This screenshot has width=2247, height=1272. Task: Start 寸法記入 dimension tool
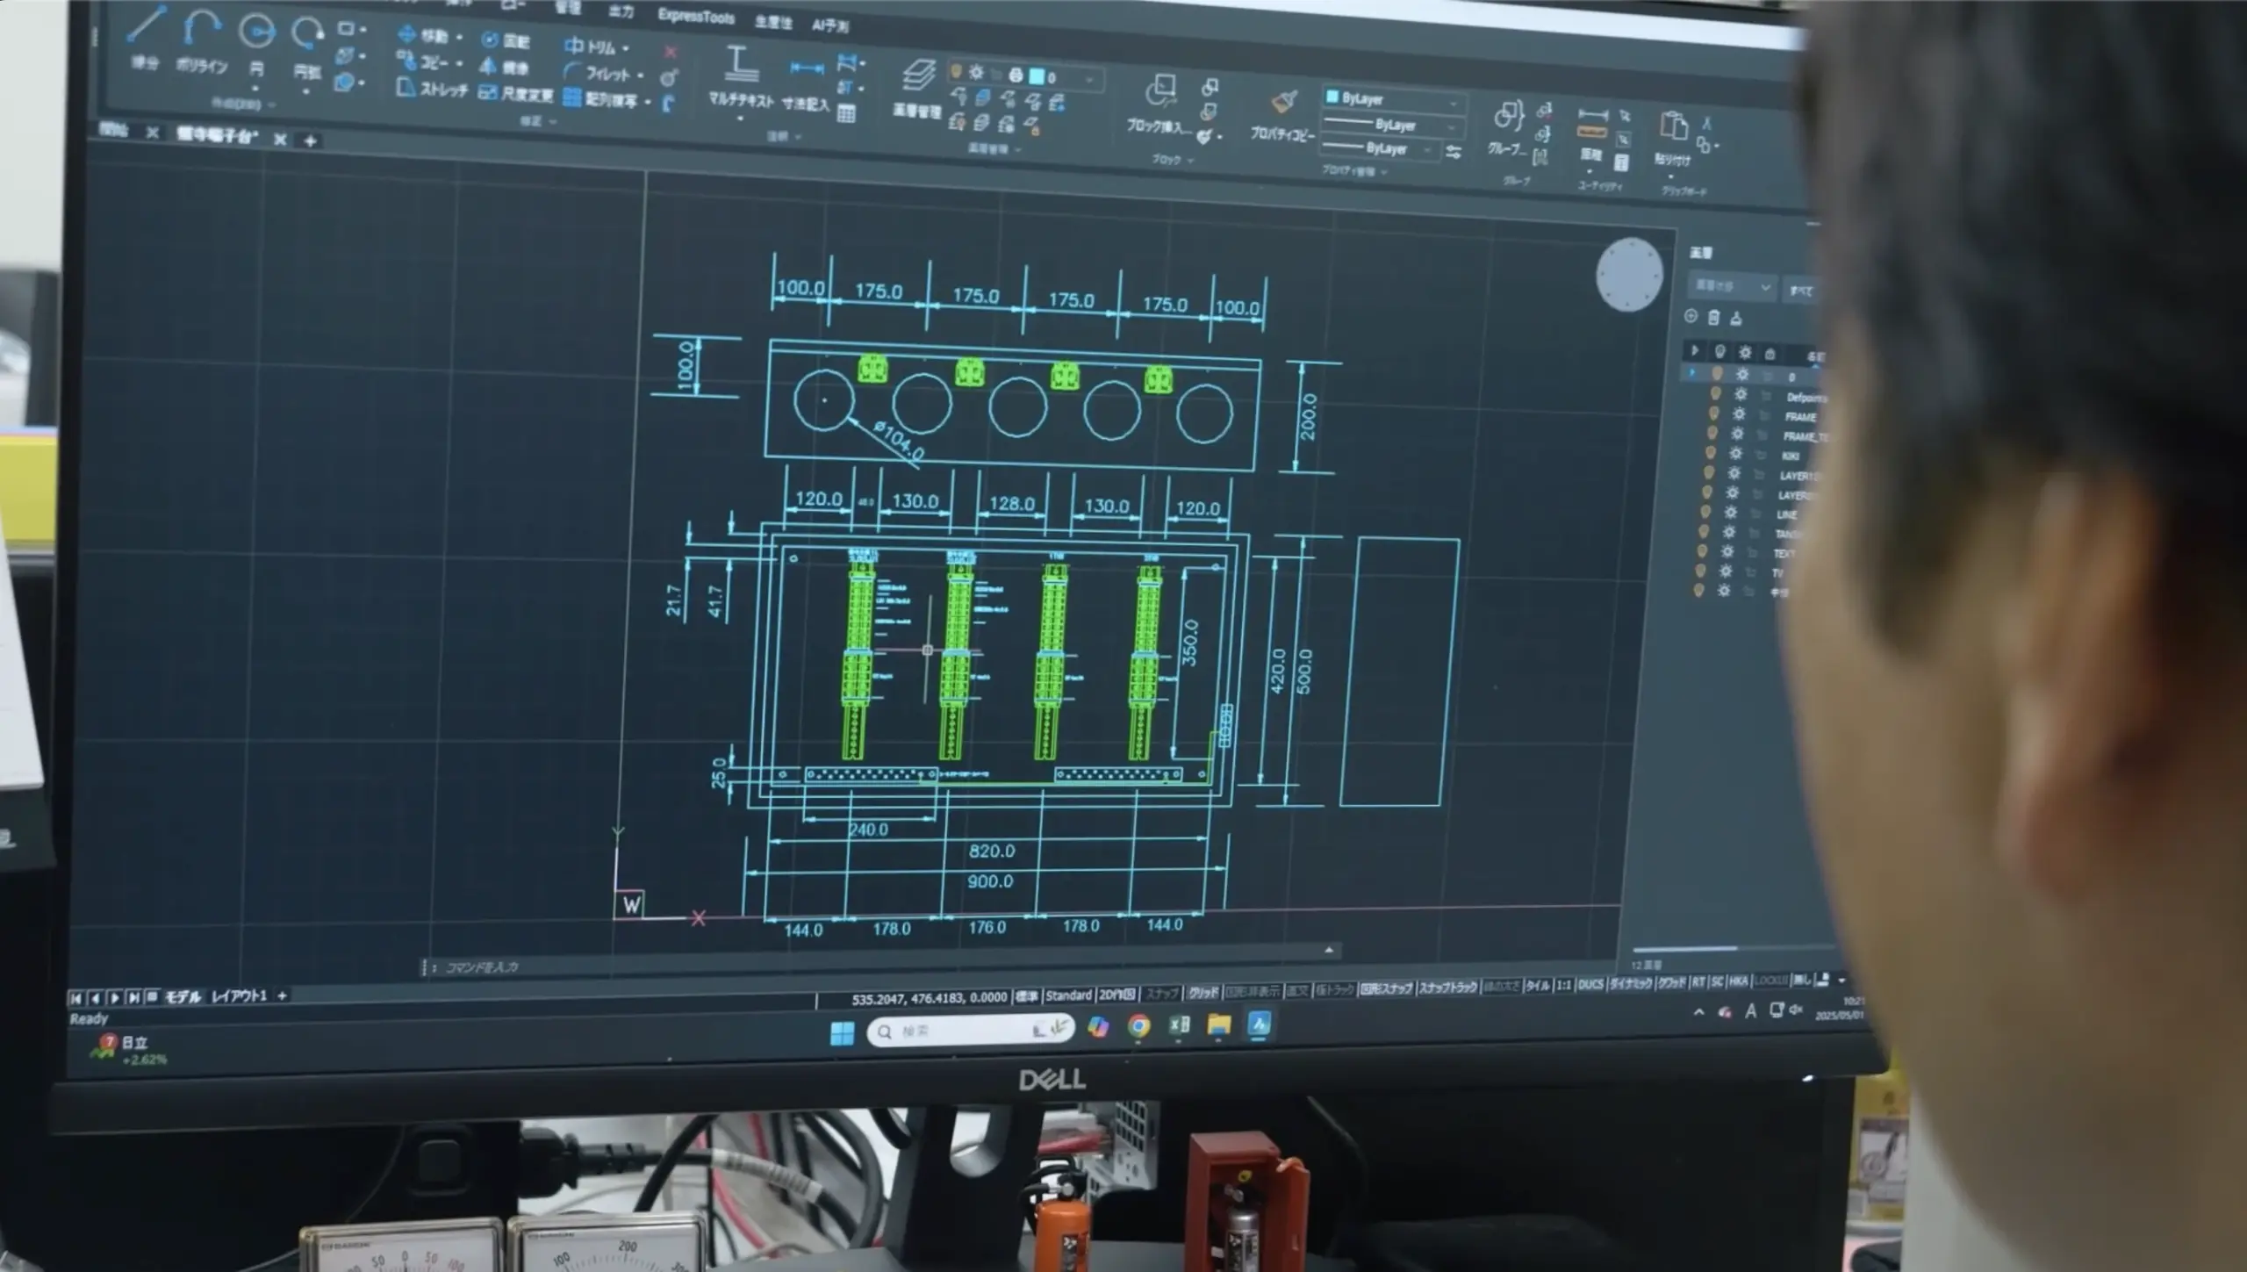pos(806,84)
